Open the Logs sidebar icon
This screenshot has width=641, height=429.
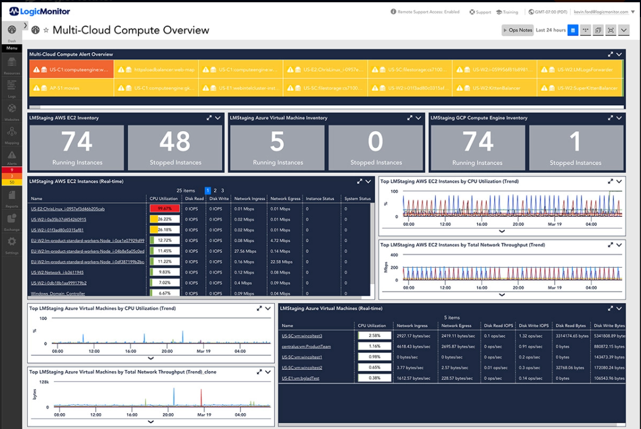pyautogui.click(x=11, y=88)
